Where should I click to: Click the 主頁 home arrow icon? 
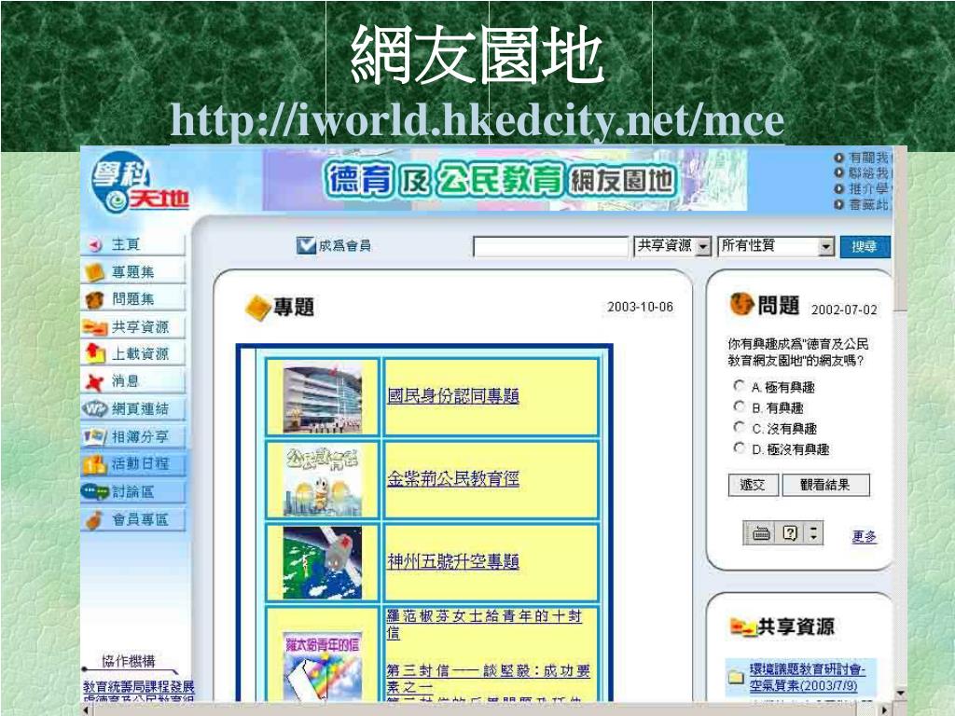pyautogui.click(x=95, y=245)
